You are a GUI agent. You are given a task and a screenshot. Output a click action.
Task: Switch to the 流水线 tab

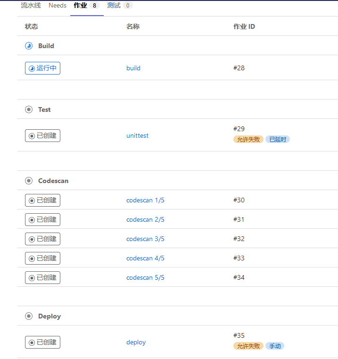31,5
